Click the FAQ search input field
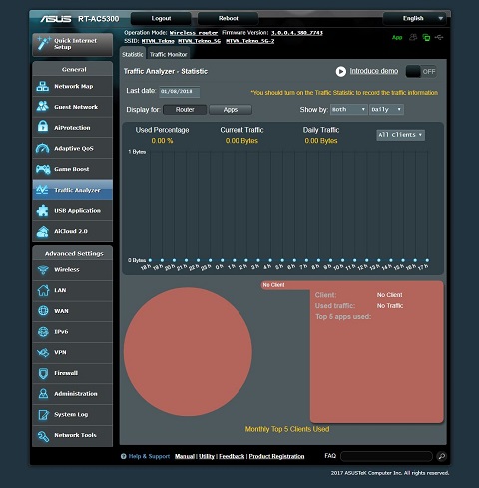This screenshot has width=479, height=488. 386,456
